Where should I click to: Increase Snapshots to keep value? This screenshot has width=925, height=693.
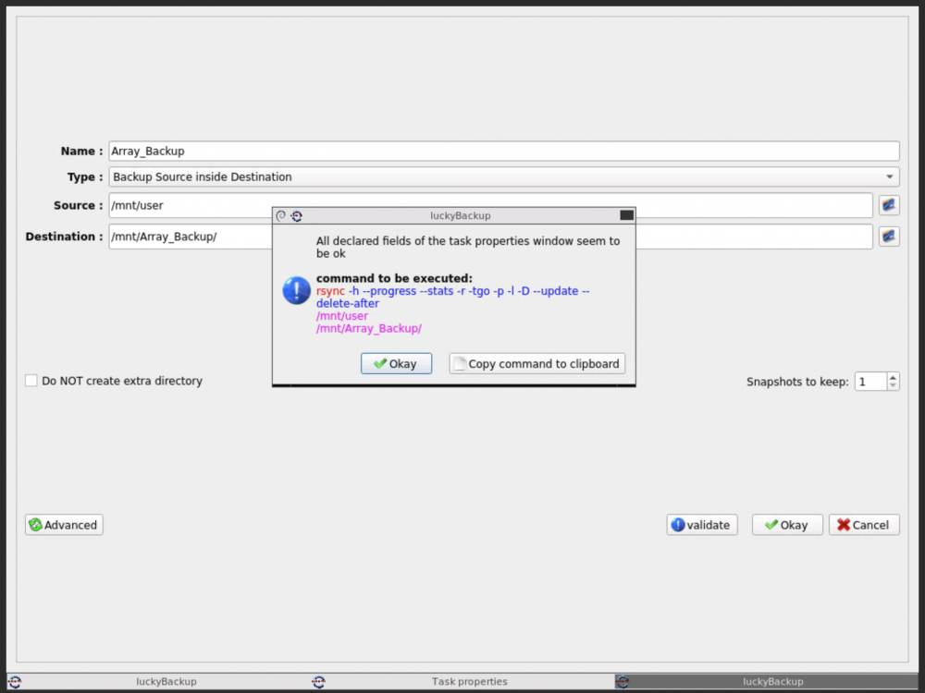point(894,377)
